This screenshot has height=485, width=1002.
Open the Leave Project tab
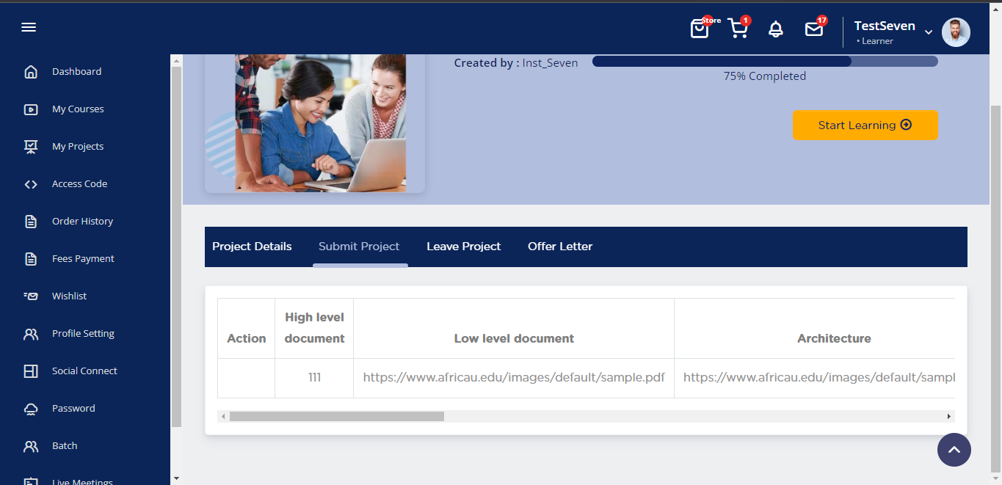point(463,247)
